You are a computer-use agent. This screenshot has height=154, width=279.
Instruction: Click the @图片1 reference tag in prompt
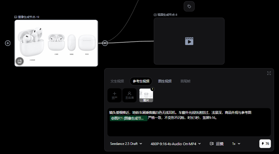pyautogui.click(x=128, y=118)
